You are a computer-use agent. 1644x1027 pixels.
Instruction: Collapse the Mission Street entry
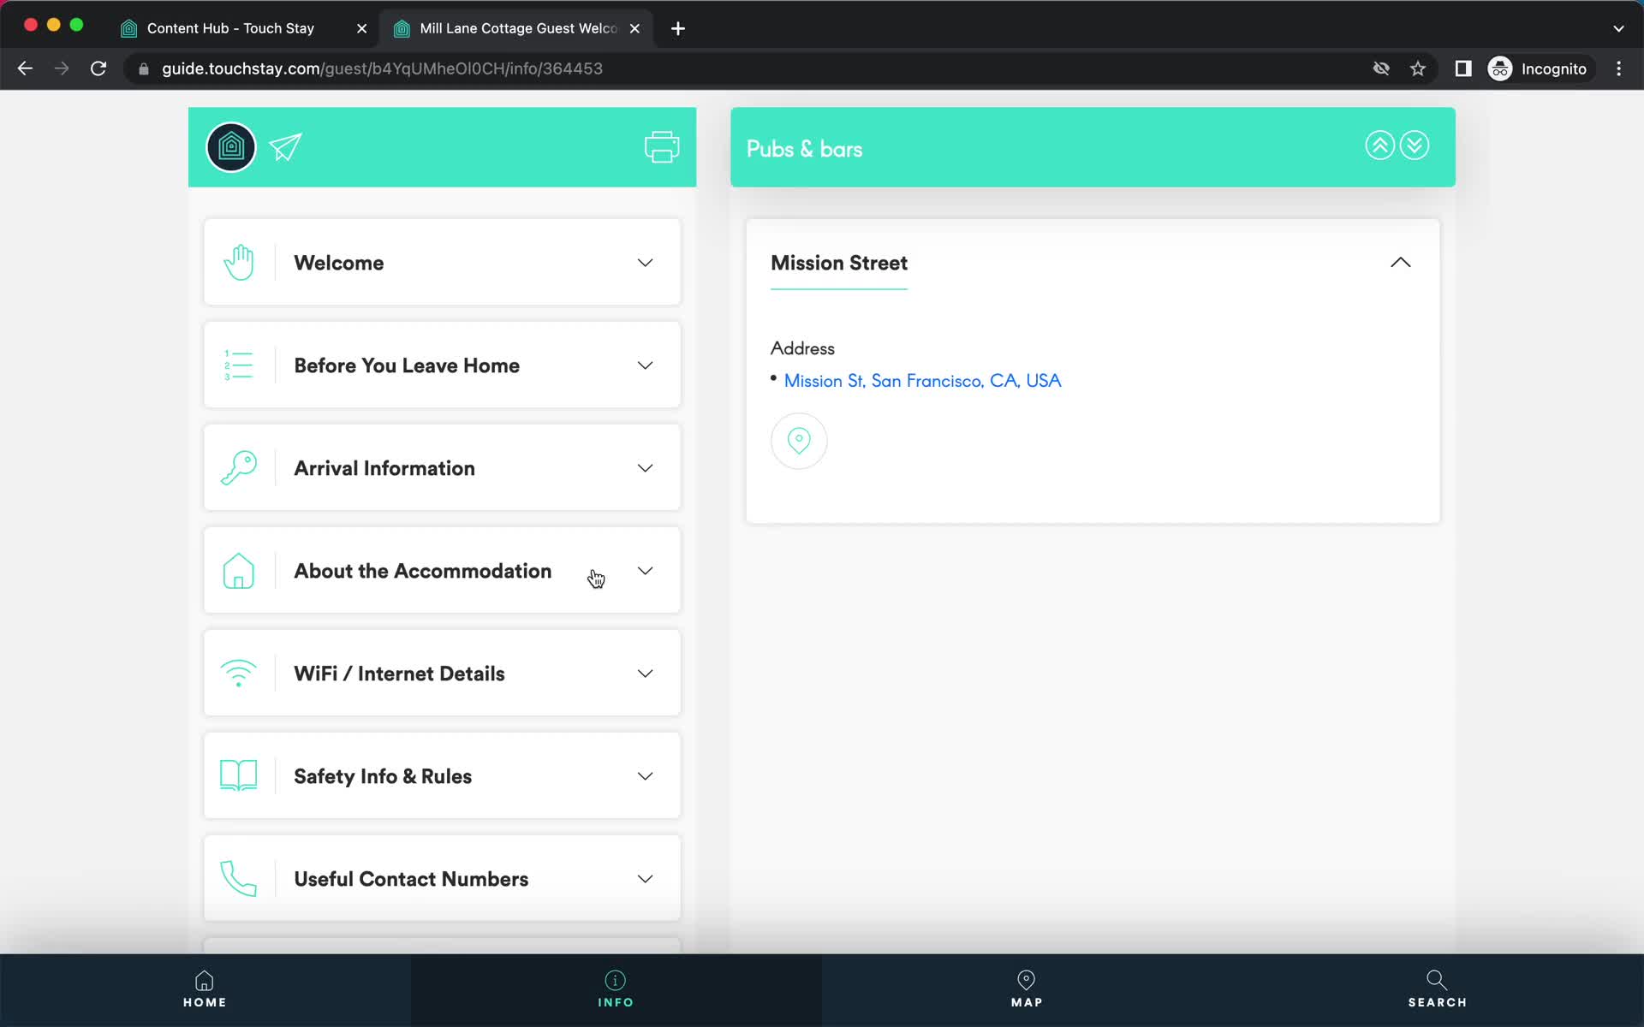(x=1400, y=262)
